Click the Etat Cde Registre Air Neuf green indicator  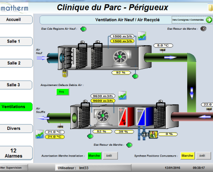pyautogui.click(x=83, y=29)
